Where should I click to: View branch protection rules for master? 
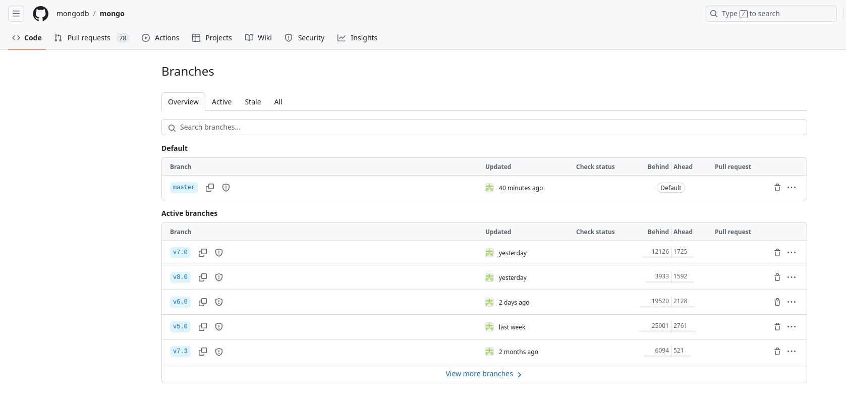[226, 188]
